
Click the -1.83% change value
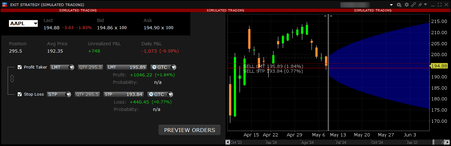(x=84, y=28)
